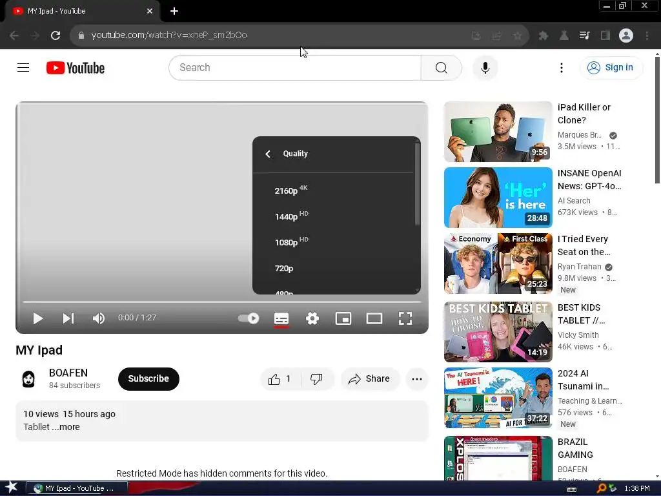Click the page vertical scrollbar

657,120
